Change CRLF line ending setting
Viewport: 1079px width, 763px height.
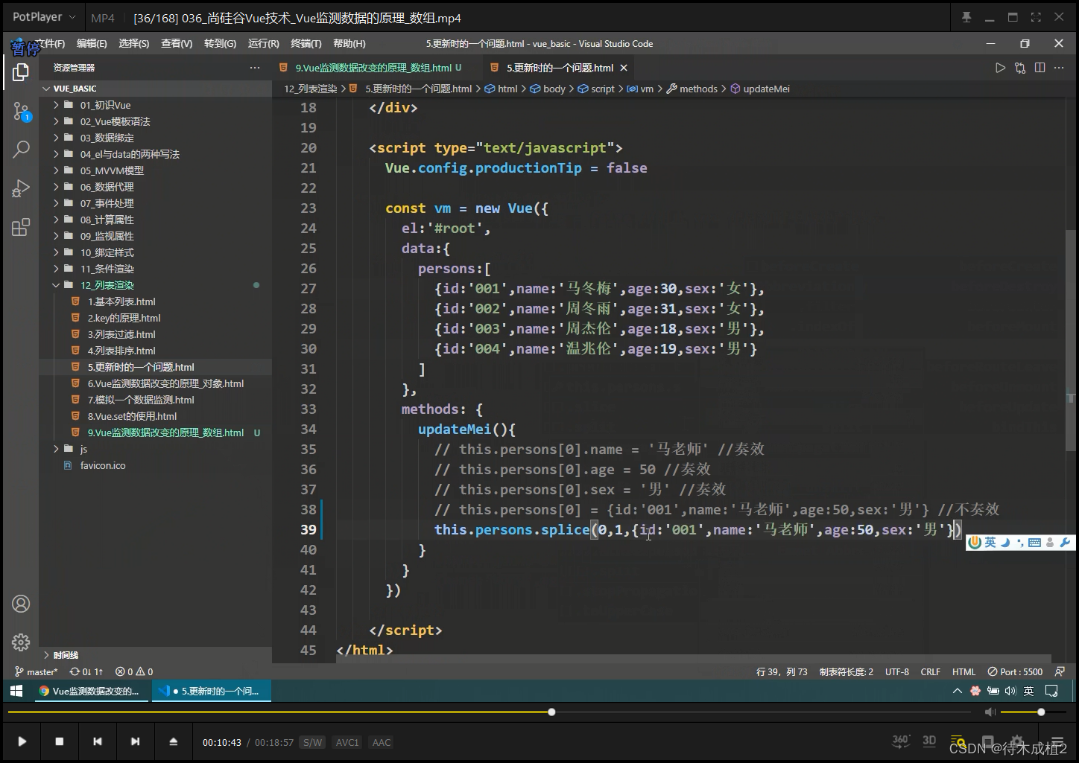pos(930,671)
